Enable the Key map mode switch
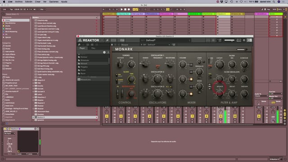288x162 pixels. tap(268, 9)
